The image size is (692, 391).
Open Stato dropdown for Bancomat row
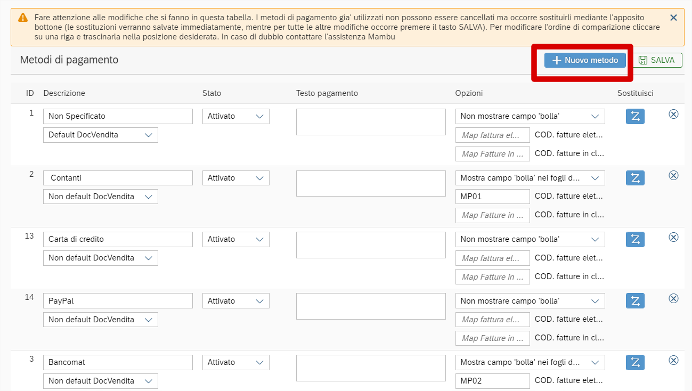[235, 362]
